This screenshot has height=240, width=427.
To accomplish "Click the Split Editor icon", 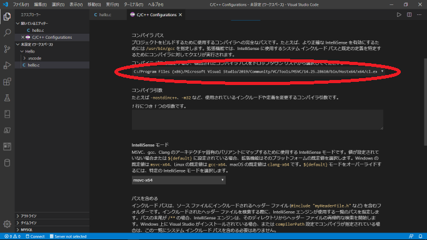I will [409, 15].
